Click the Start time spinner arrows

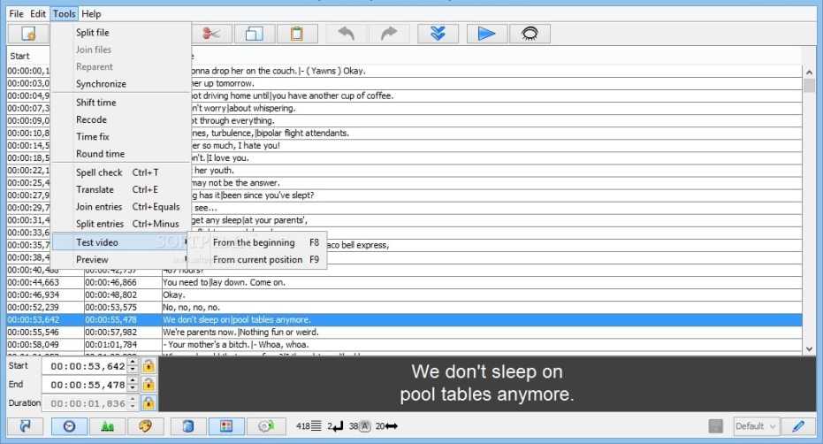click(133, 366)
